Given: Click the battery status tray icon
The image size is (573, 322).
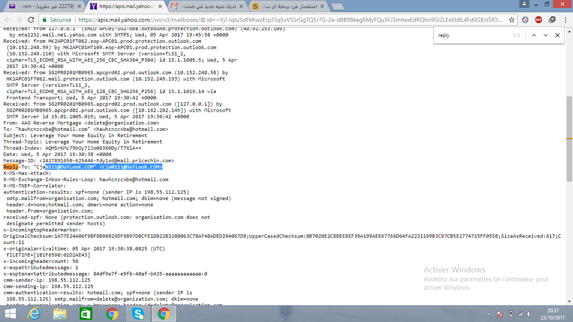Looking at the screenshot, I should coord(510,314).
